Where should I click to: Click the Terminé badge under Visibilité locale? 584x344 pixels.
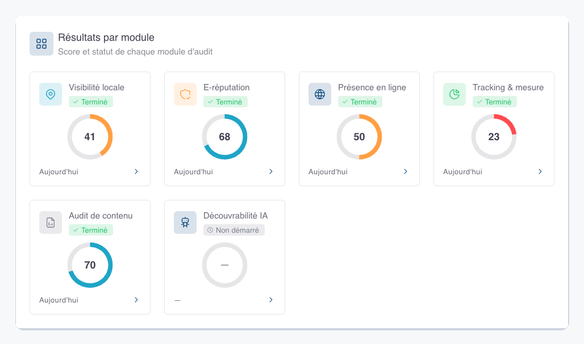point(91,102)
